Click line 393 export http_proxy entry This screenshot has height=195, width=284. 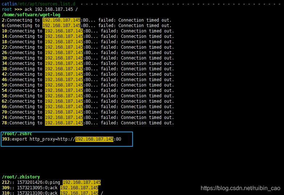(x=62, y=139)
